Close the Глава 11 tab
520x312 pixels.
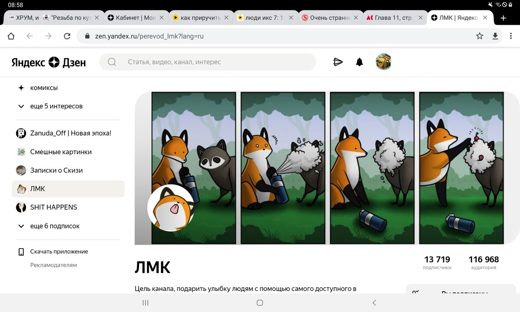(421, 18)
